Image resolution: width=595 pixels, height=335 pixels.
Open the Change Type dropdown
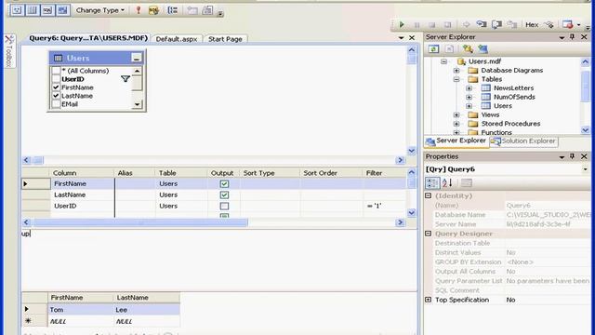point(100,10)
